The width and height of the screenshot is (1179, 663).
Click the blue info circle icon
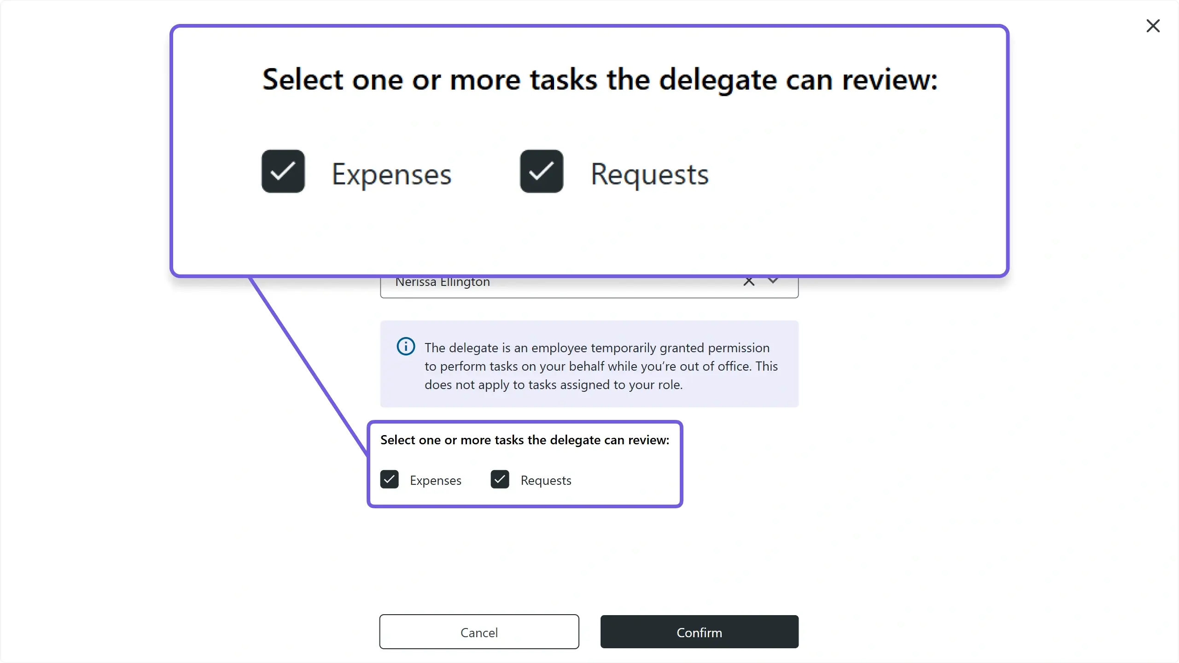click(406, 346)
